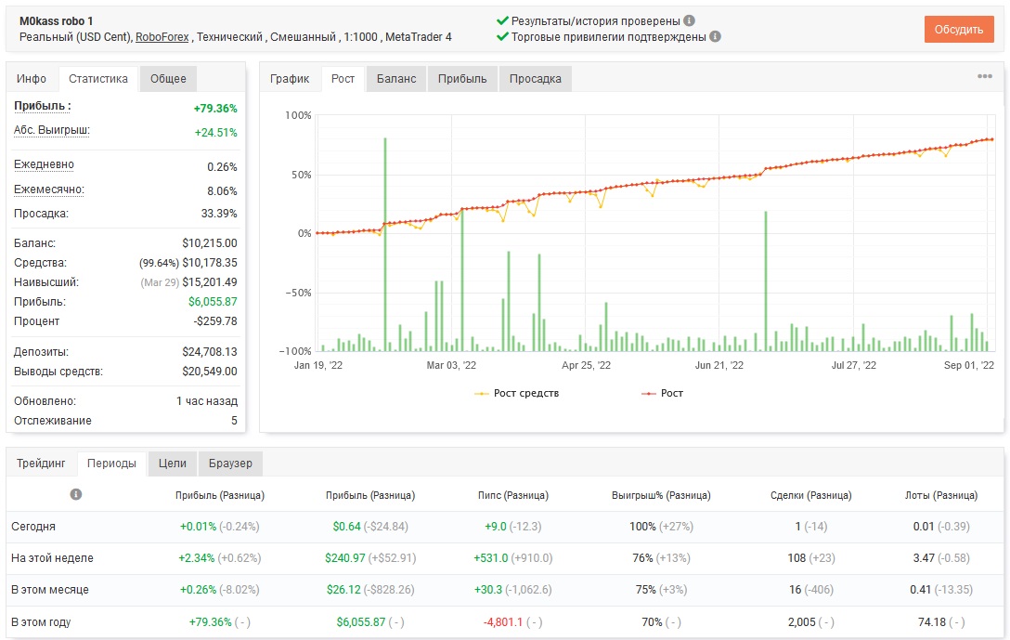Viewport: 1010px width, 640px height.
Task: Click the Ежедневно label
Action: tap(44, 164)
